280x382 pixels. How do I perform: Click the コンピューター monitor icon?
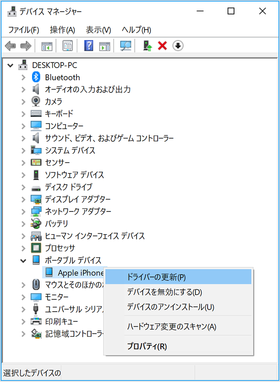pos(36,126)
